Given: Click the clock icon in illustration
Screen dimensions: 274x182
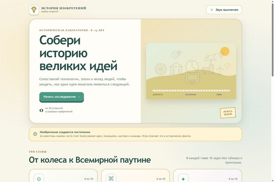Looking at the screenshot, I should tap(192, 66).
